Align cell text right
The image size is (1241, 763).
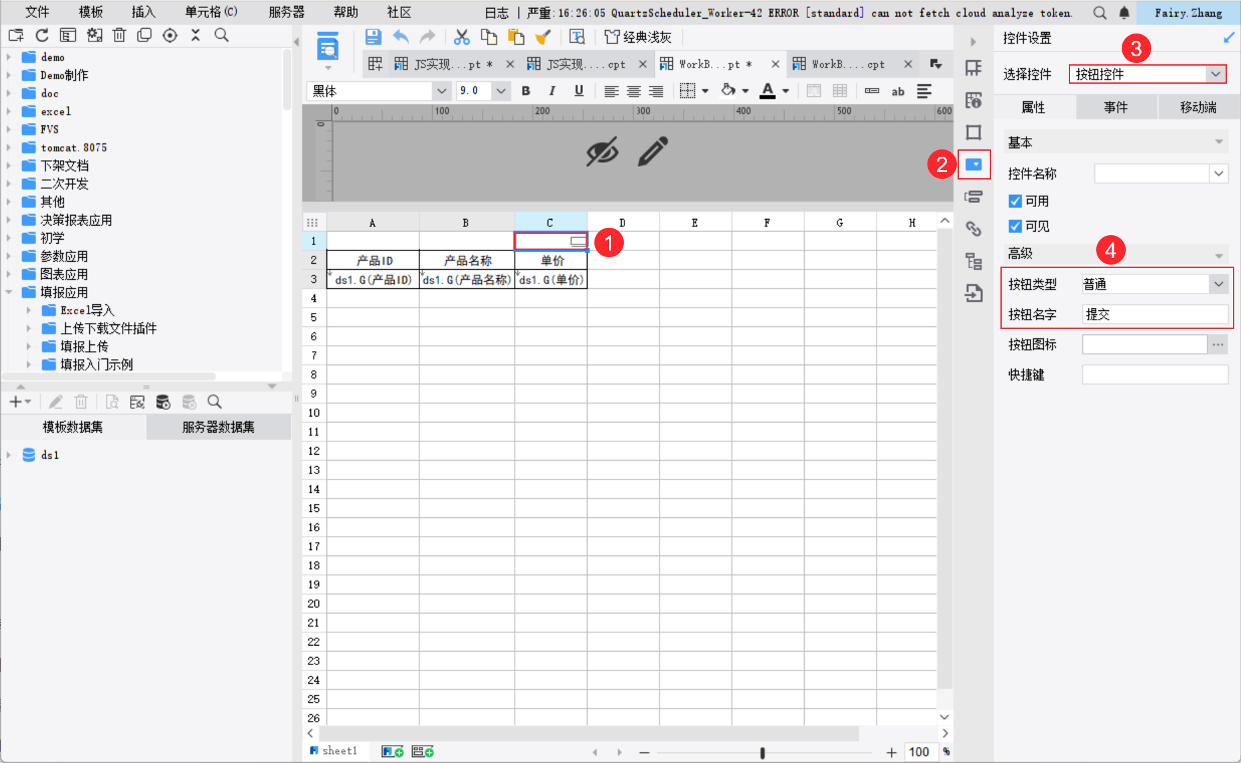[x=656, y=91]
